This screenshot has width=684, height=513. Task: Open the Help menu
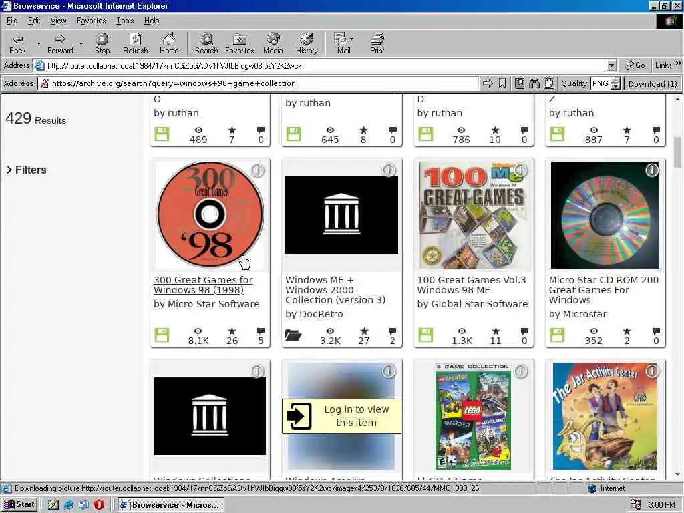coord(152,21)
